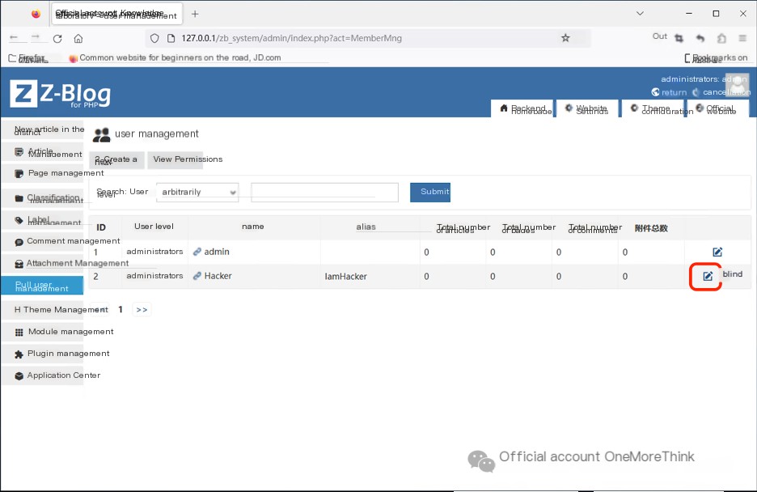Viewport: 757px width, 492px height.
Task: Open the Firefox hamburger menu
Action: point(742,38)
